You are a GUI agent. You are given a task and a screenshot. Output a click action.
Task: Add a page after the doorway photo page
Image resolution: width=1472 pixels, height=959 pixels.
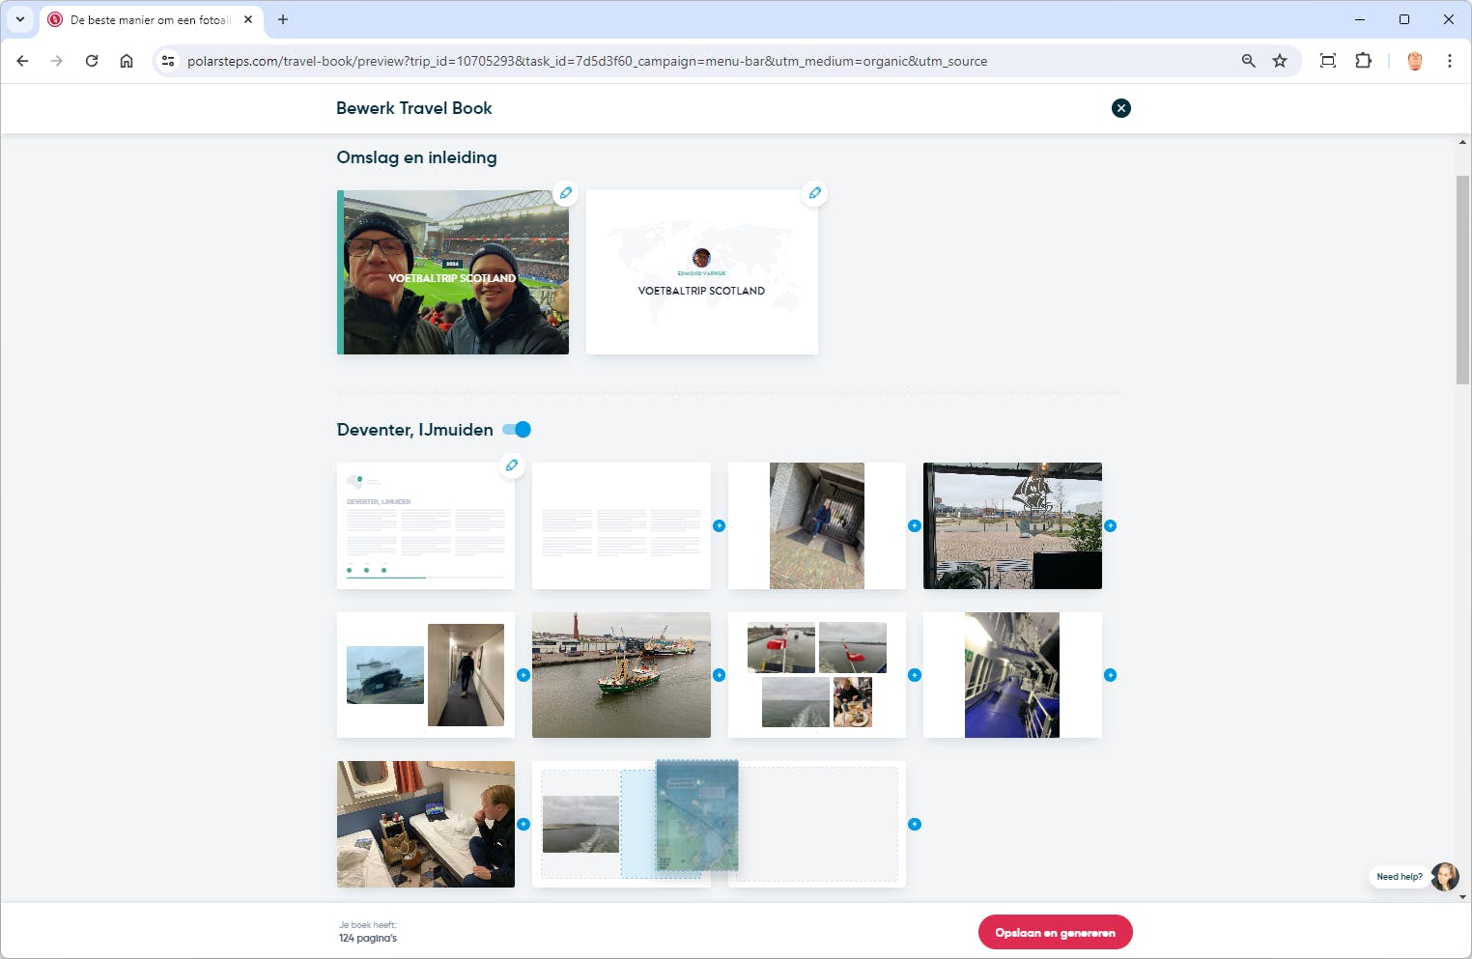tap(915, 526)
